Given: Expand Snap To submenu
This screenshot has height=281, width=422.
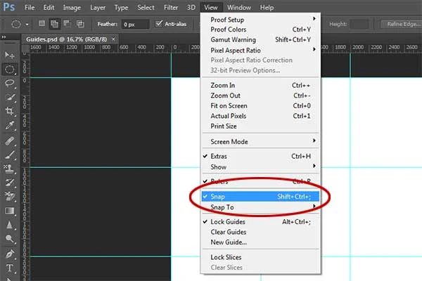Looking at the screenshot, I should [x=260, y=207].
